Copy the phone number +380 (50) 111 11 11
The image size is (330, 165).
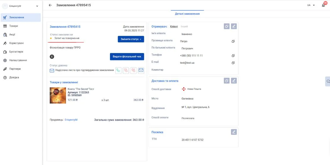233,56
